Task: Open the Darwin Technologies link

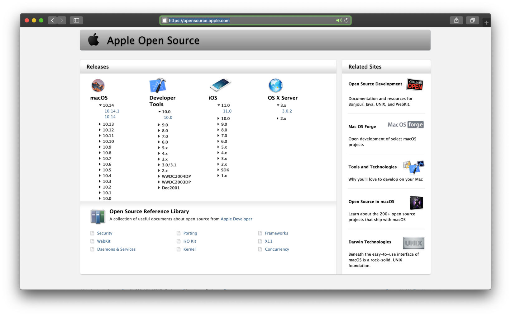Action: click(x=370, y=242)
